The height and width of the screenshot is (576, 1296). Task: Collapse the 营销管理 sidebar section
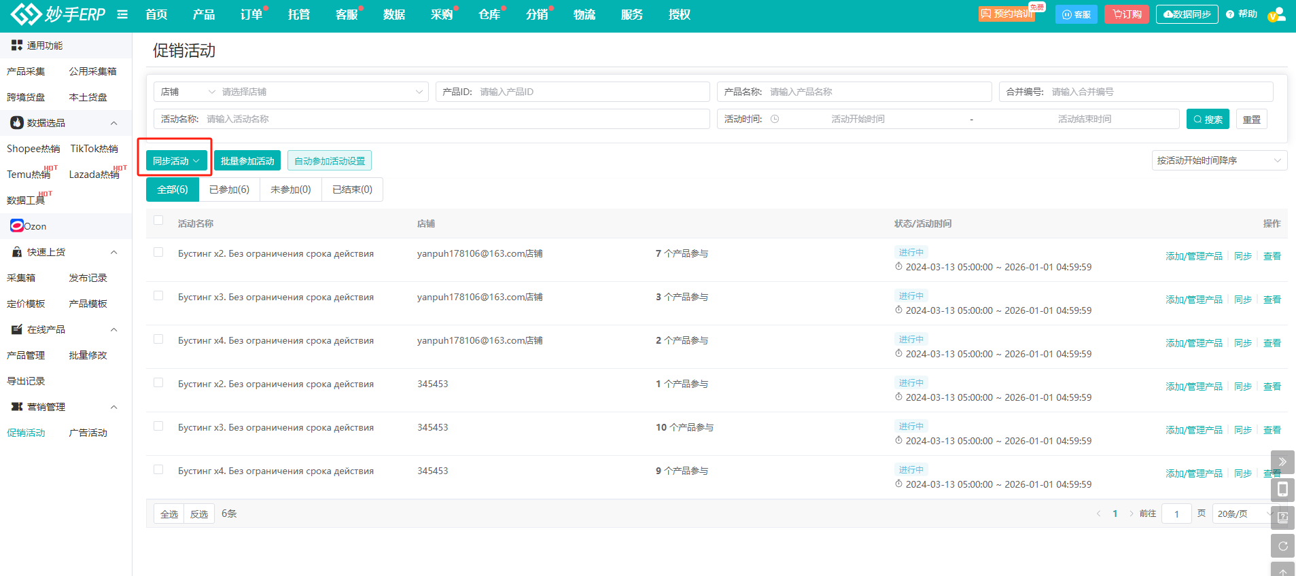(x=114, y=407)
